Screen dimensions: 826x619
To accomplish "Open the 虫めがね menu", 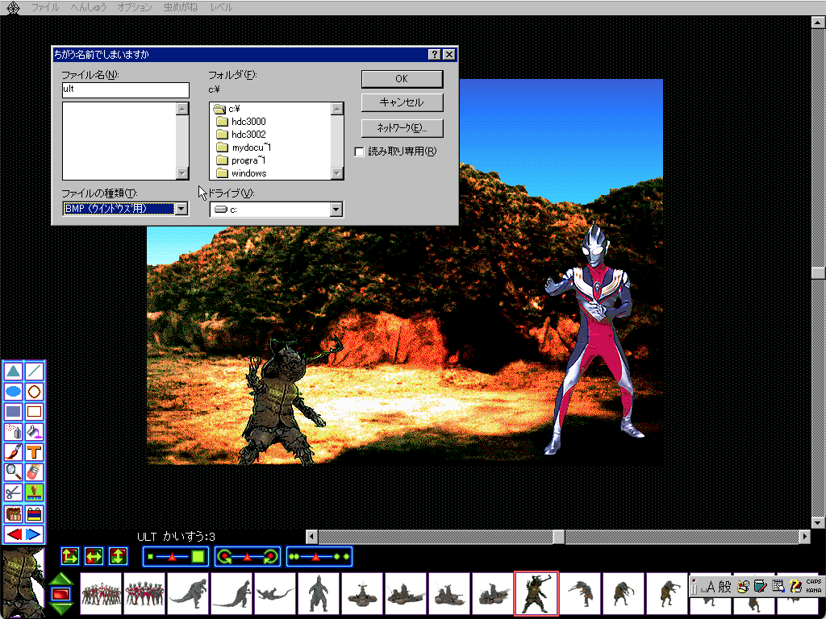I will [181, 7].
